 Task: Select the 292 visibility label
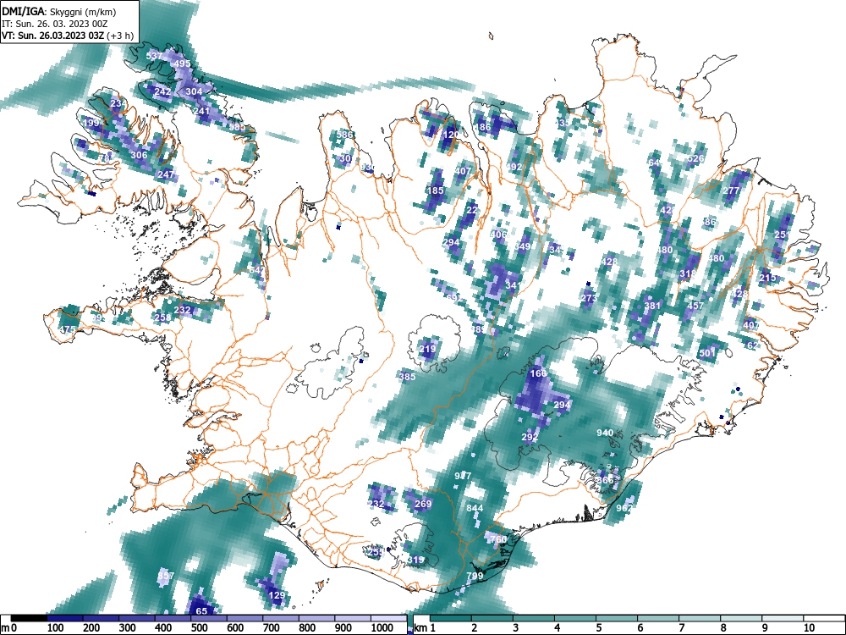coord(530,438)
